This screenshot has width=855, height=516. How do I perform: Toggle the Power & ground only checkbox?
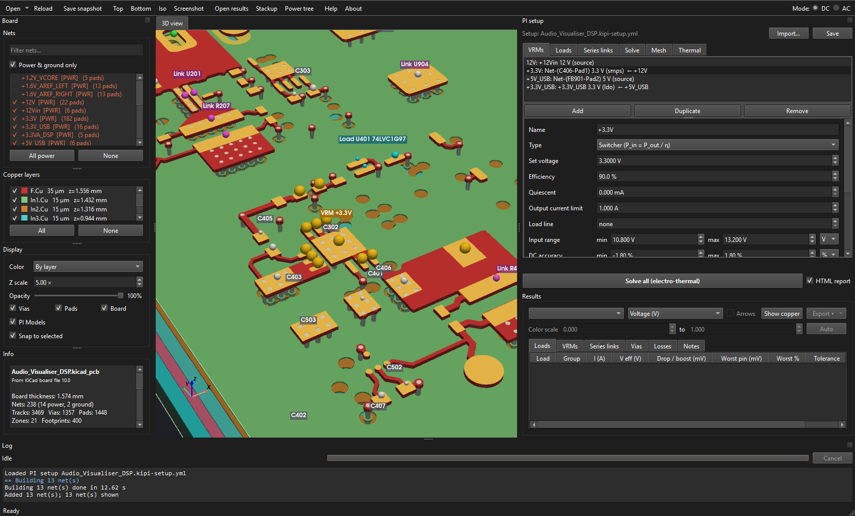(x=13, y=65)
